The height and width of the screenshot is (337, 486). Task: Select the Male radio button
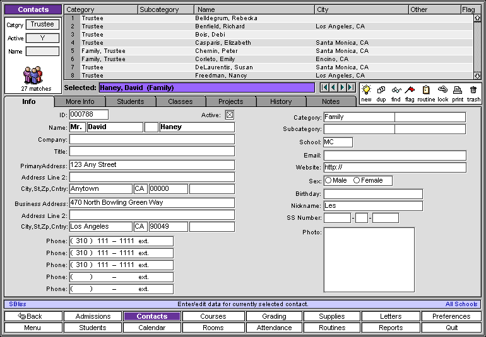(x=328, y=180)
